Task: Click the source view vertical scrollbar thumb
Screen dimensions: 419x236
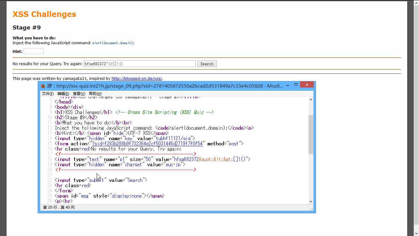Action: click(x=311, y=134)
